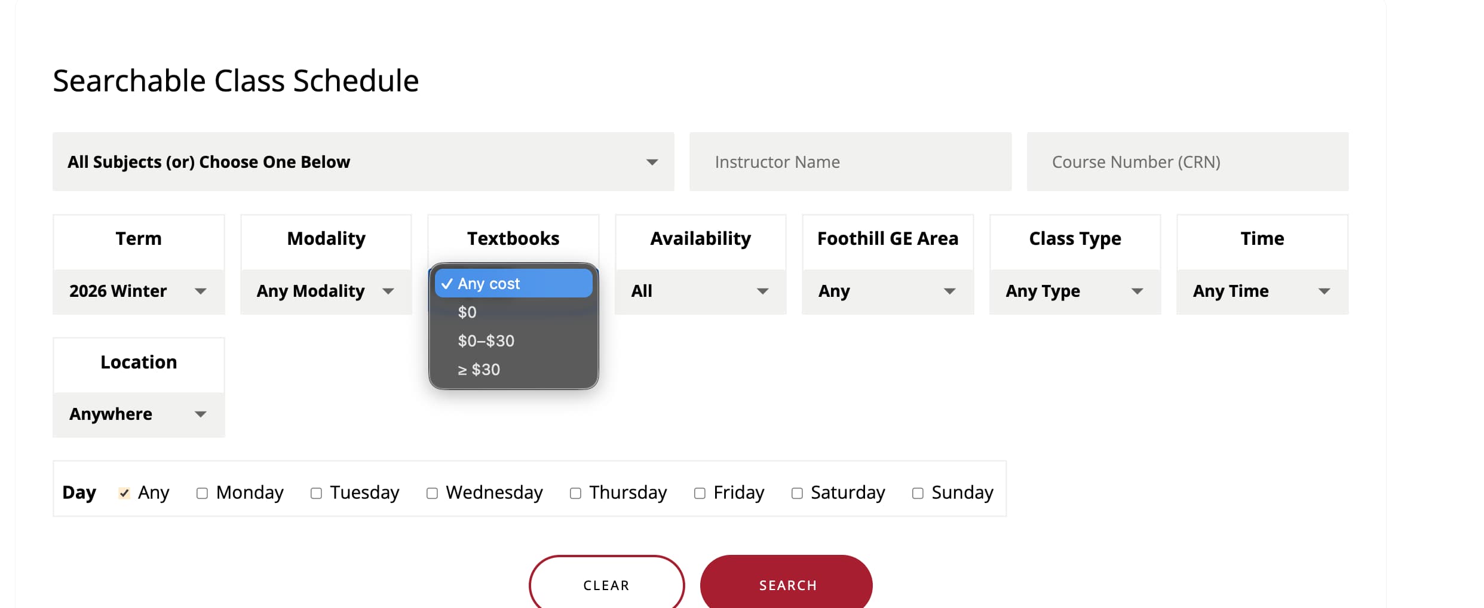Open the Location dropdown set to Anywhere
1484x608 pixels.
pyautogui.click(x=138, y=414)
